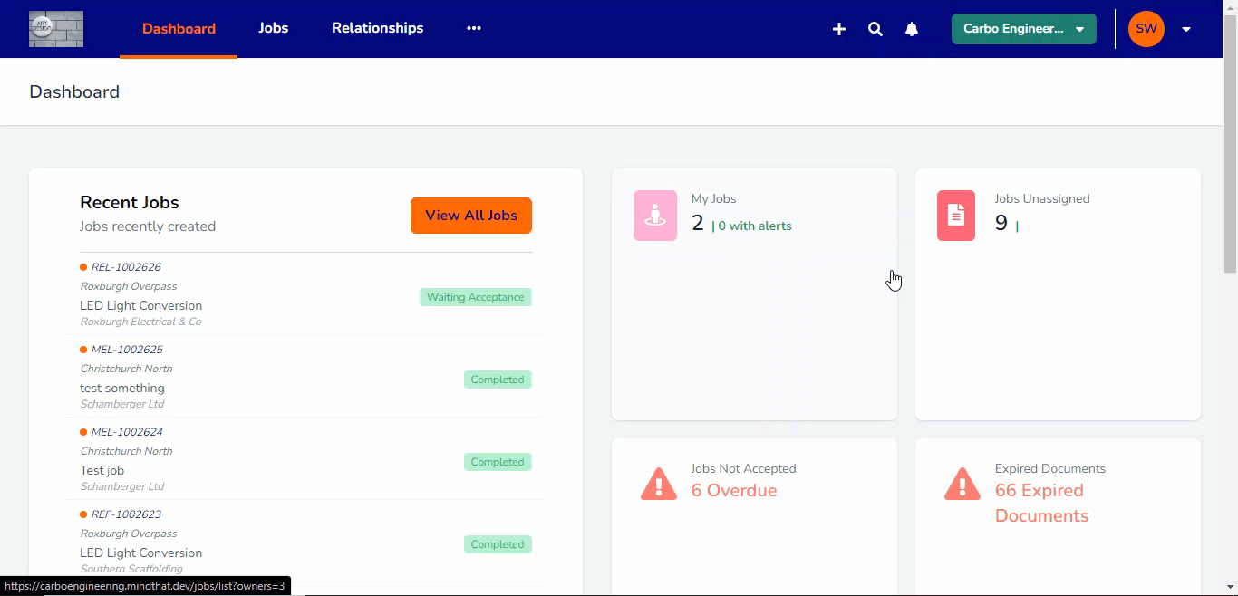The width and height of the screenshot is (1238, 596).
Task: Click the Jobs Not Accepted warning icon
Action: [659, 485]
